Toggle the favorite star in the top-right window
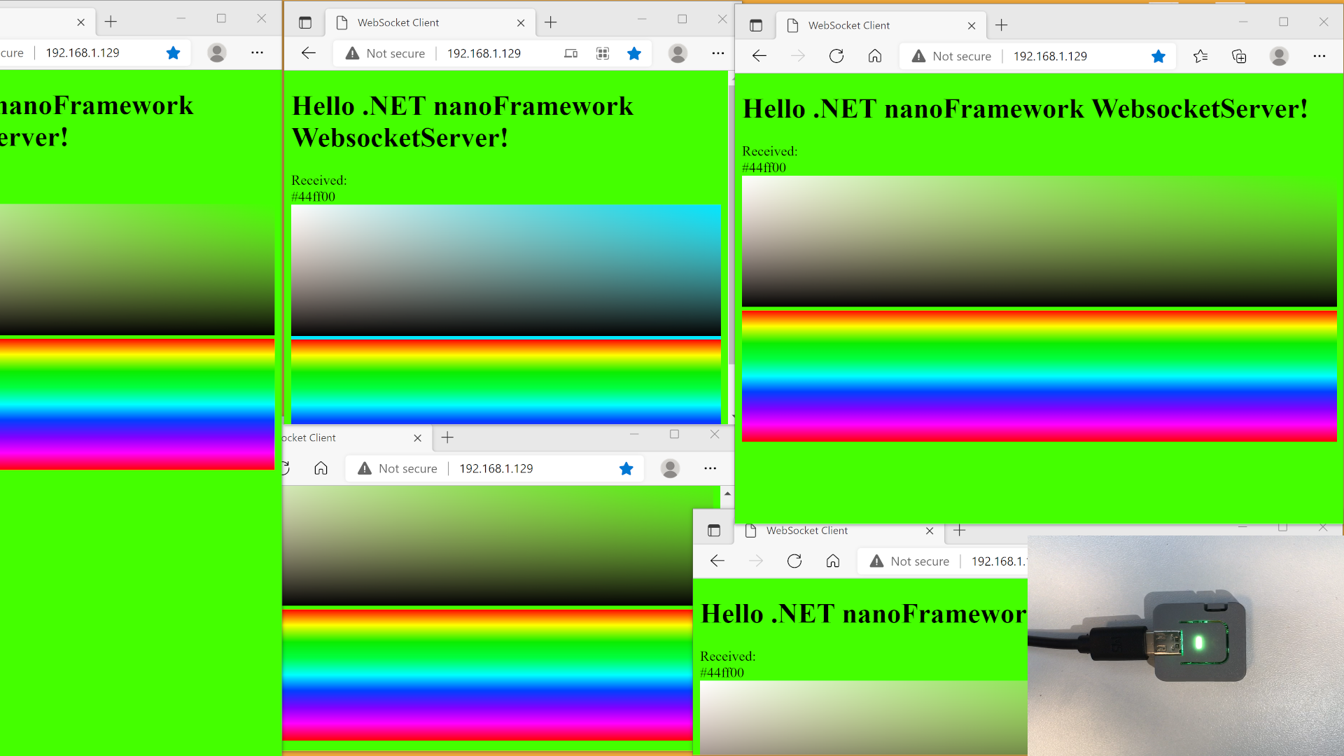Screen dimensions: 1344x756 [1158, 56]
